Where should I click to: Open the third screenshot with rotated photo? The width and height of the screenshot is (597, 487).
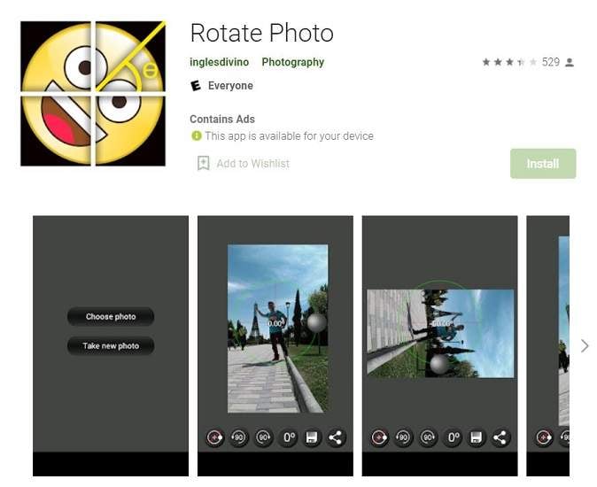pos(439,346)
